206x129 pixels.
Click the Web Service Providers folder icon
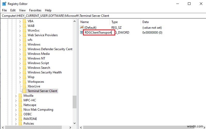[24, 35]
